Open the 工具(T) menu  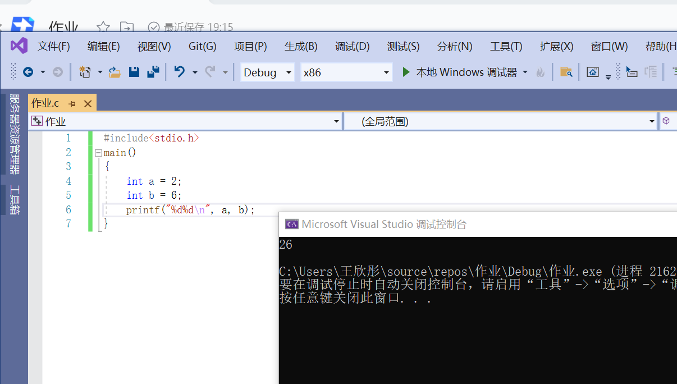click(506, 46)
